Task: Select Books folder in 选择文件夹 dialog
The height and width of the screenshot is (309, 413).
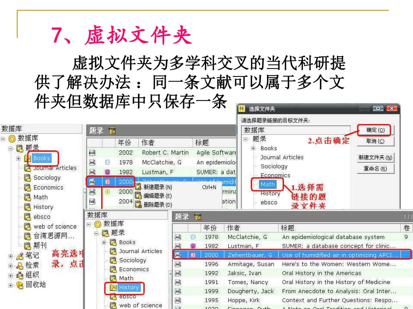Action: point(269,148)
